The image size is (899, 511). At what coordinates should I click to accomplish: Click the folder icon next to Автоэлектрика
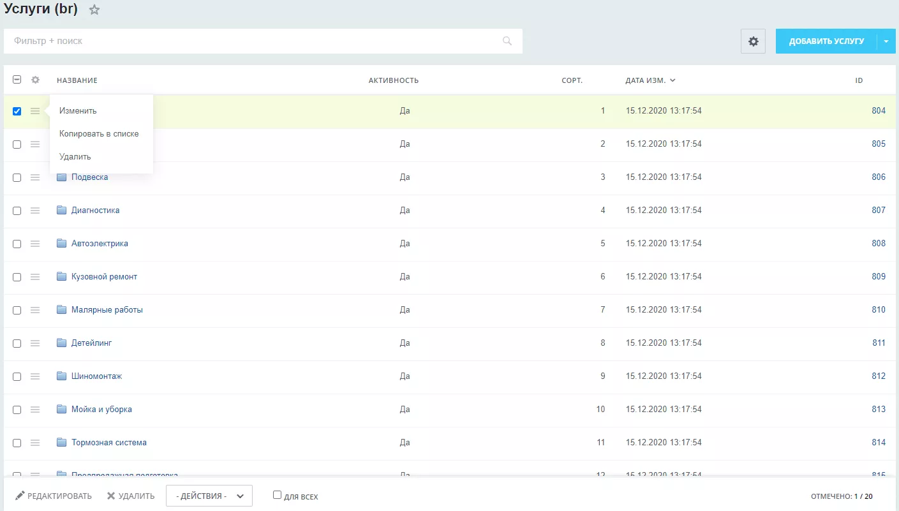[62, 243]
